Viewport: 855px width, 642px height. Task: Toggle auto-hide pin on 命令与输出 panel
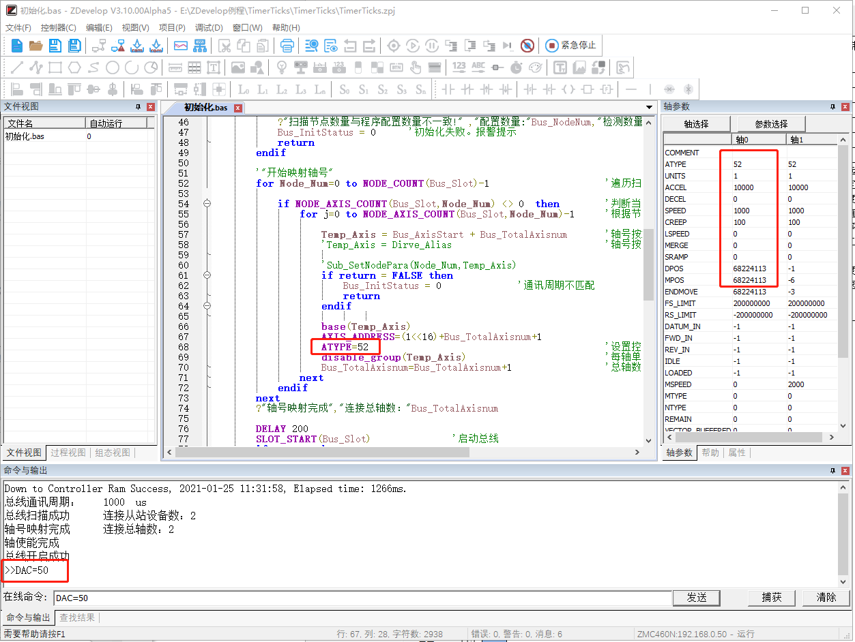point(832,471)
